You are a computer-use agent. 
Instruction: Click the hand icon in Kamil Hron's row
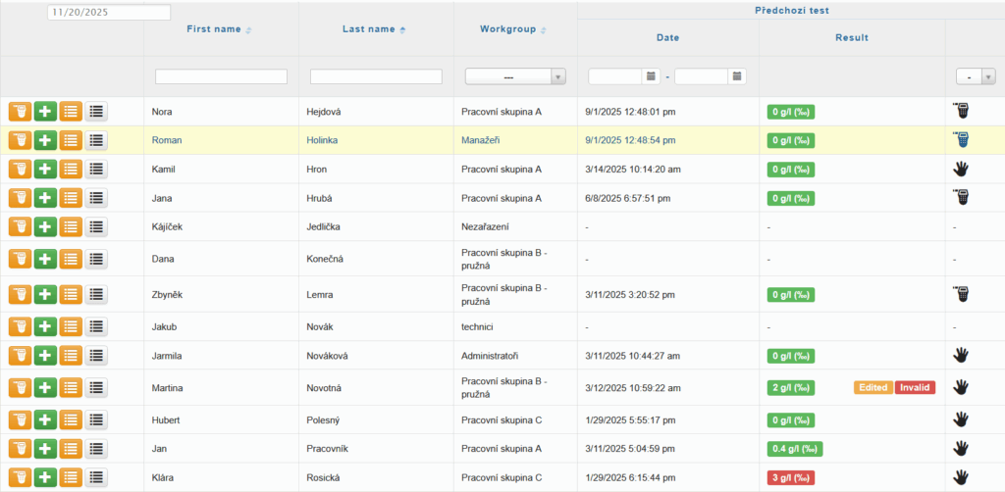962,169
